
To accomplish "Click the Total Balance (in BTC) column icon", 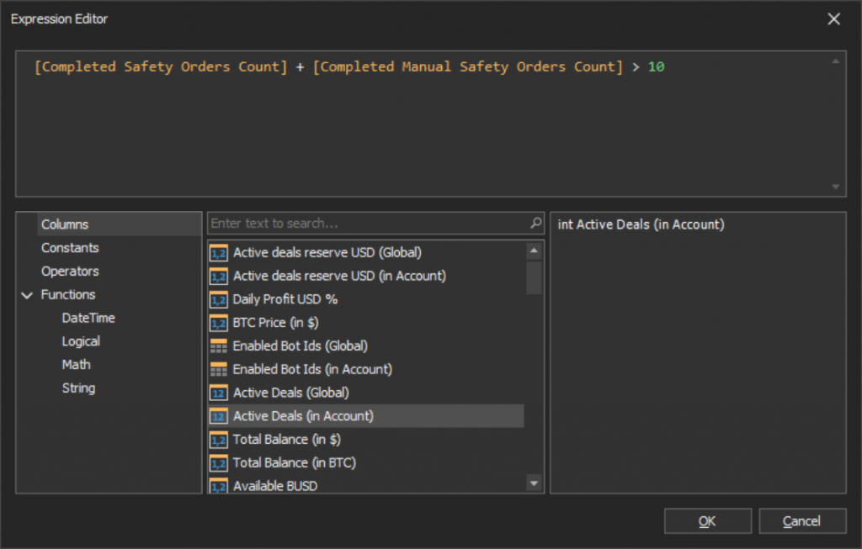I will coord(218,462).
